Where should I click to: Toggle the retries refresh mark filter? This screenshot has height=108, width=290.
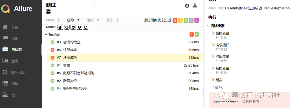86,27
